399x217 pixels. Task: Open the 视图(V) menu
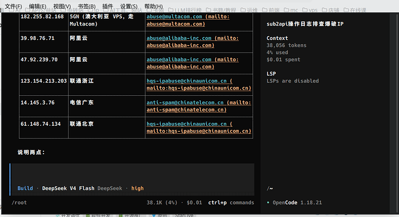point(62,6)
